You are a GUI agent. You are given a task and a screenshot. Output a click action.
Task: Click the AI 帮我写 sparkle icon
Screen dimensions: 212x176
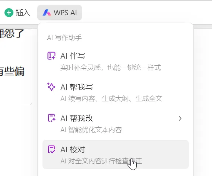[51, 87]
